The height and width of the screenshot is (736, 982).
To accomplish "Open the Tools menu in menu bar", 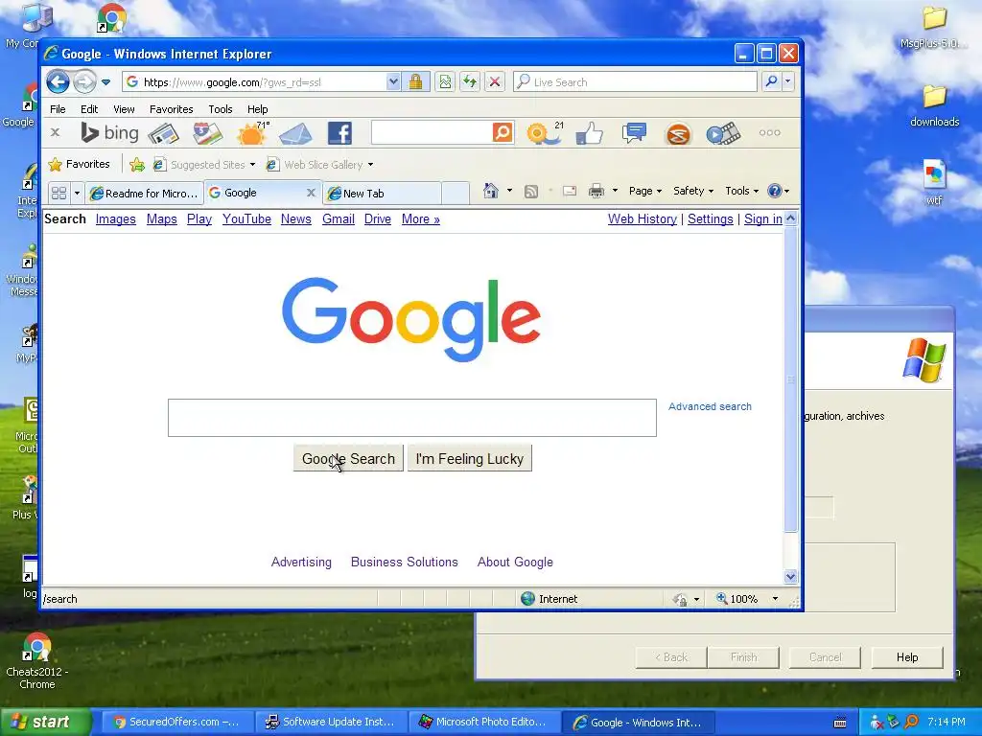I will point(221,109).
